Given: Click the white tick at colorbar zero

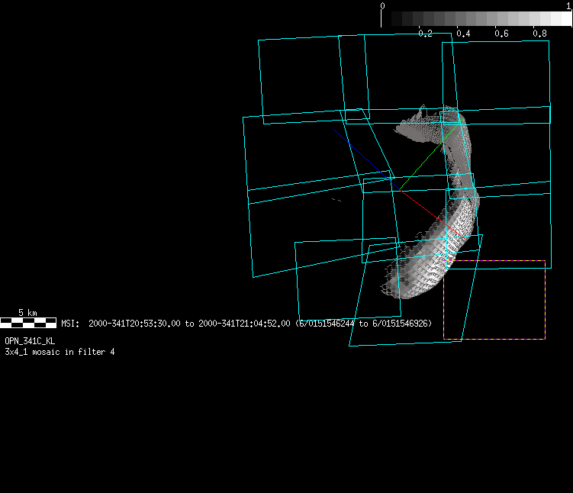Looking at the screenshot, I should 381,8.
